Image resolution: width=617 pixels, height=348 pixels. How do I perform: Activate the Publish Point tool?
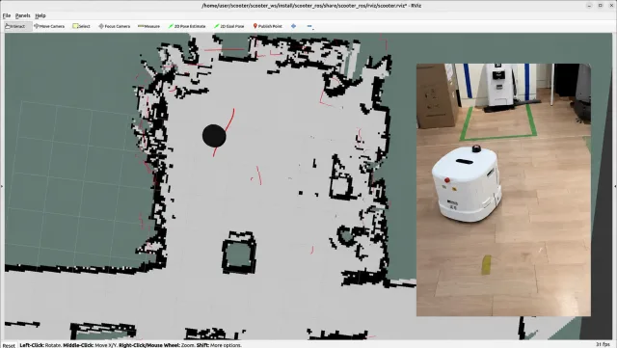tap(268, 26)
